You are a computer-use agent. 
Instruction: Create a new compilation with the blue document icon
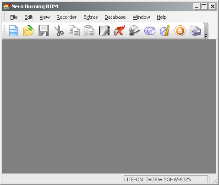(13, 31)
